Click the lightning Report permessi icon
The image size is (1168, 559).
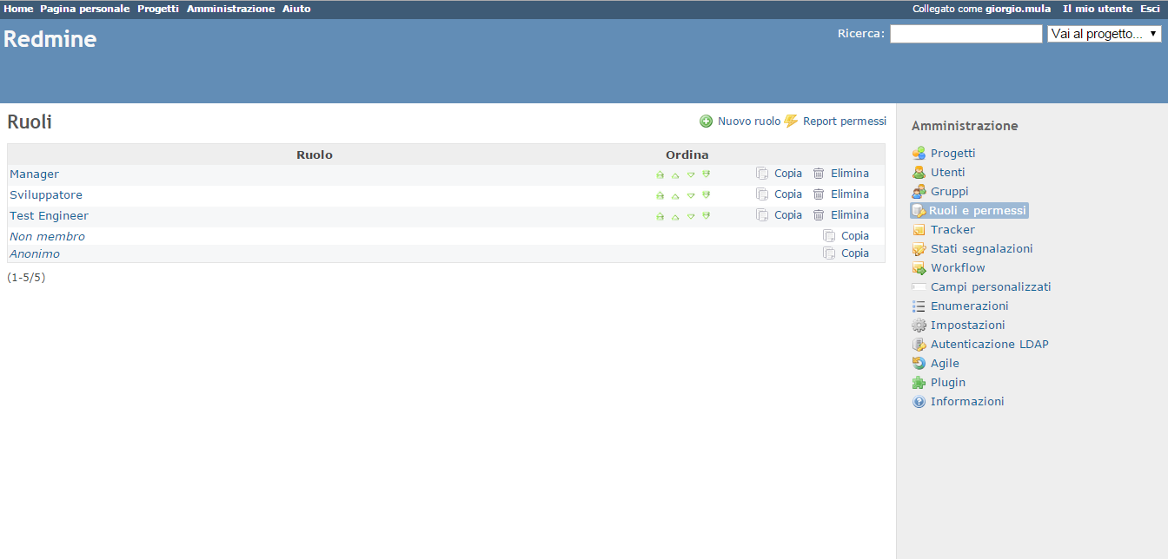click(791, 122)
